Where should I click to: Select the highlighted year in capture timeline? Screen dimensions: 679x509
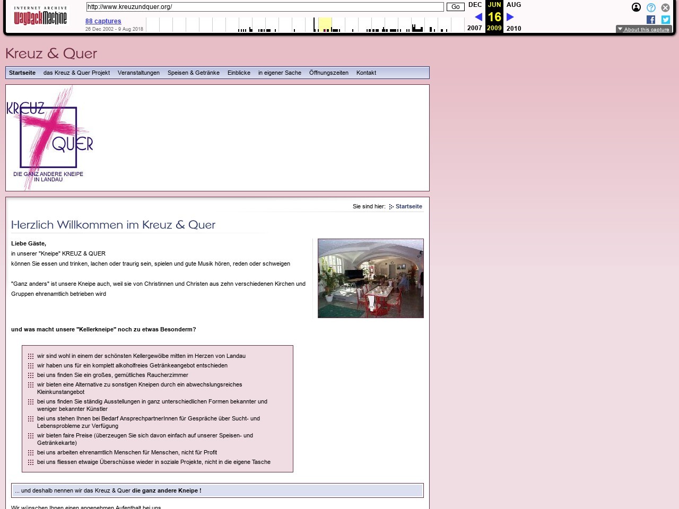coord(325,24)
